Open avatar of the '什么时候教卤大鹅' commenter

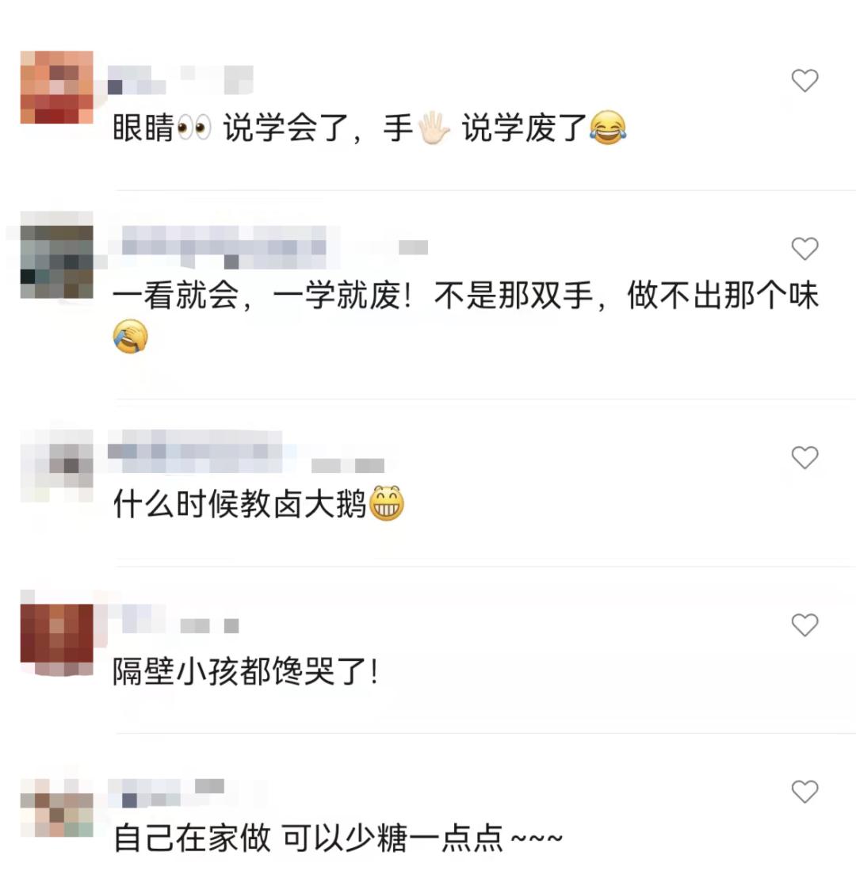click(56, 466)
